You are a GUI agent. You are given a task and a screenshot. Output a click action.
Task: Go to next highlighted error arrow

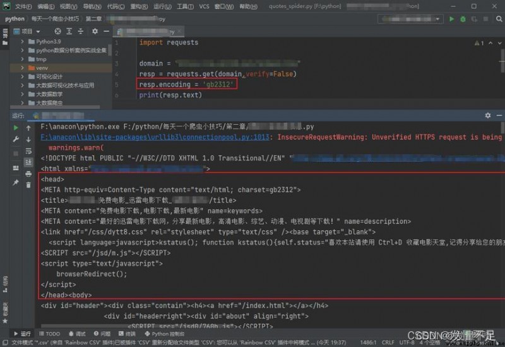click(499, 43)
